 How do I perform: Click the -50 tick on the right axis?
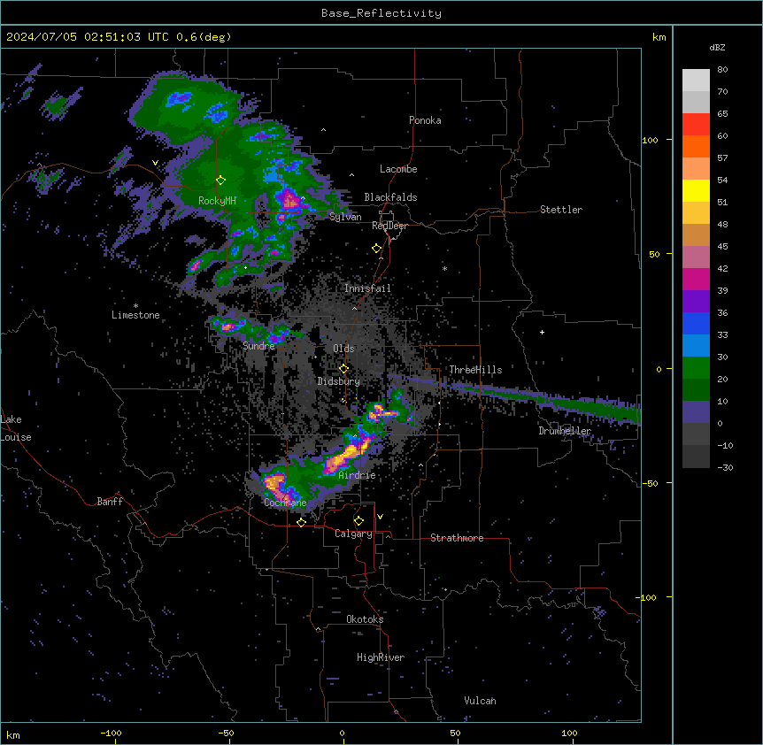[x=651, y=483]
